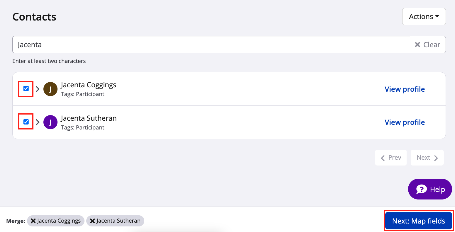Uncheck the Jacenta Sutheran checkbox
Screen dimensions: 455x232
pos(26,122)
